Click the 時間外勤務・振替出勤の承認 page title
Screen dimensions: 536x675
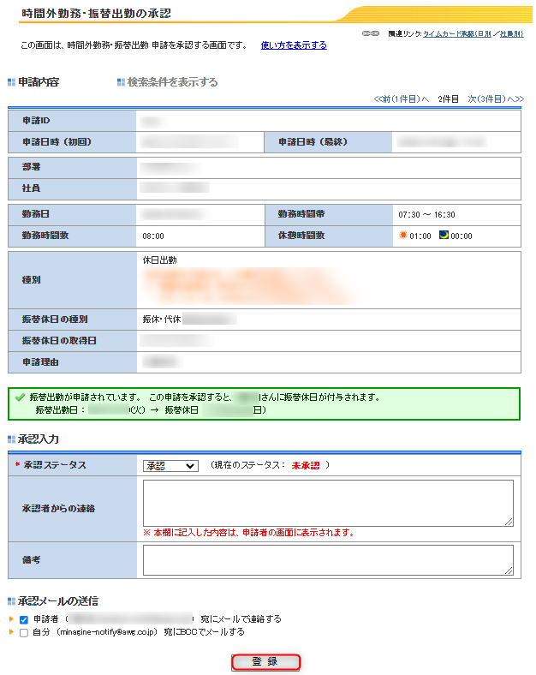pyautogui.click(x=97, y=14)
